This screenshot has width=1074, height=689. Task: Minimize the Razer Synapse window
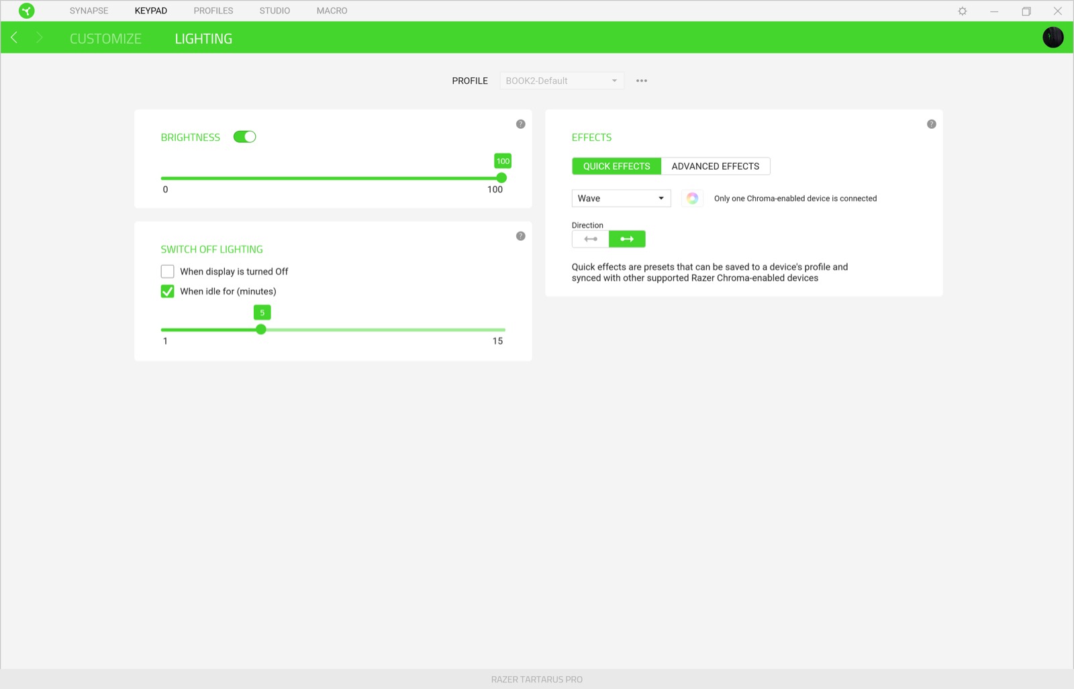pyautogui.click(x=994, y=11)
